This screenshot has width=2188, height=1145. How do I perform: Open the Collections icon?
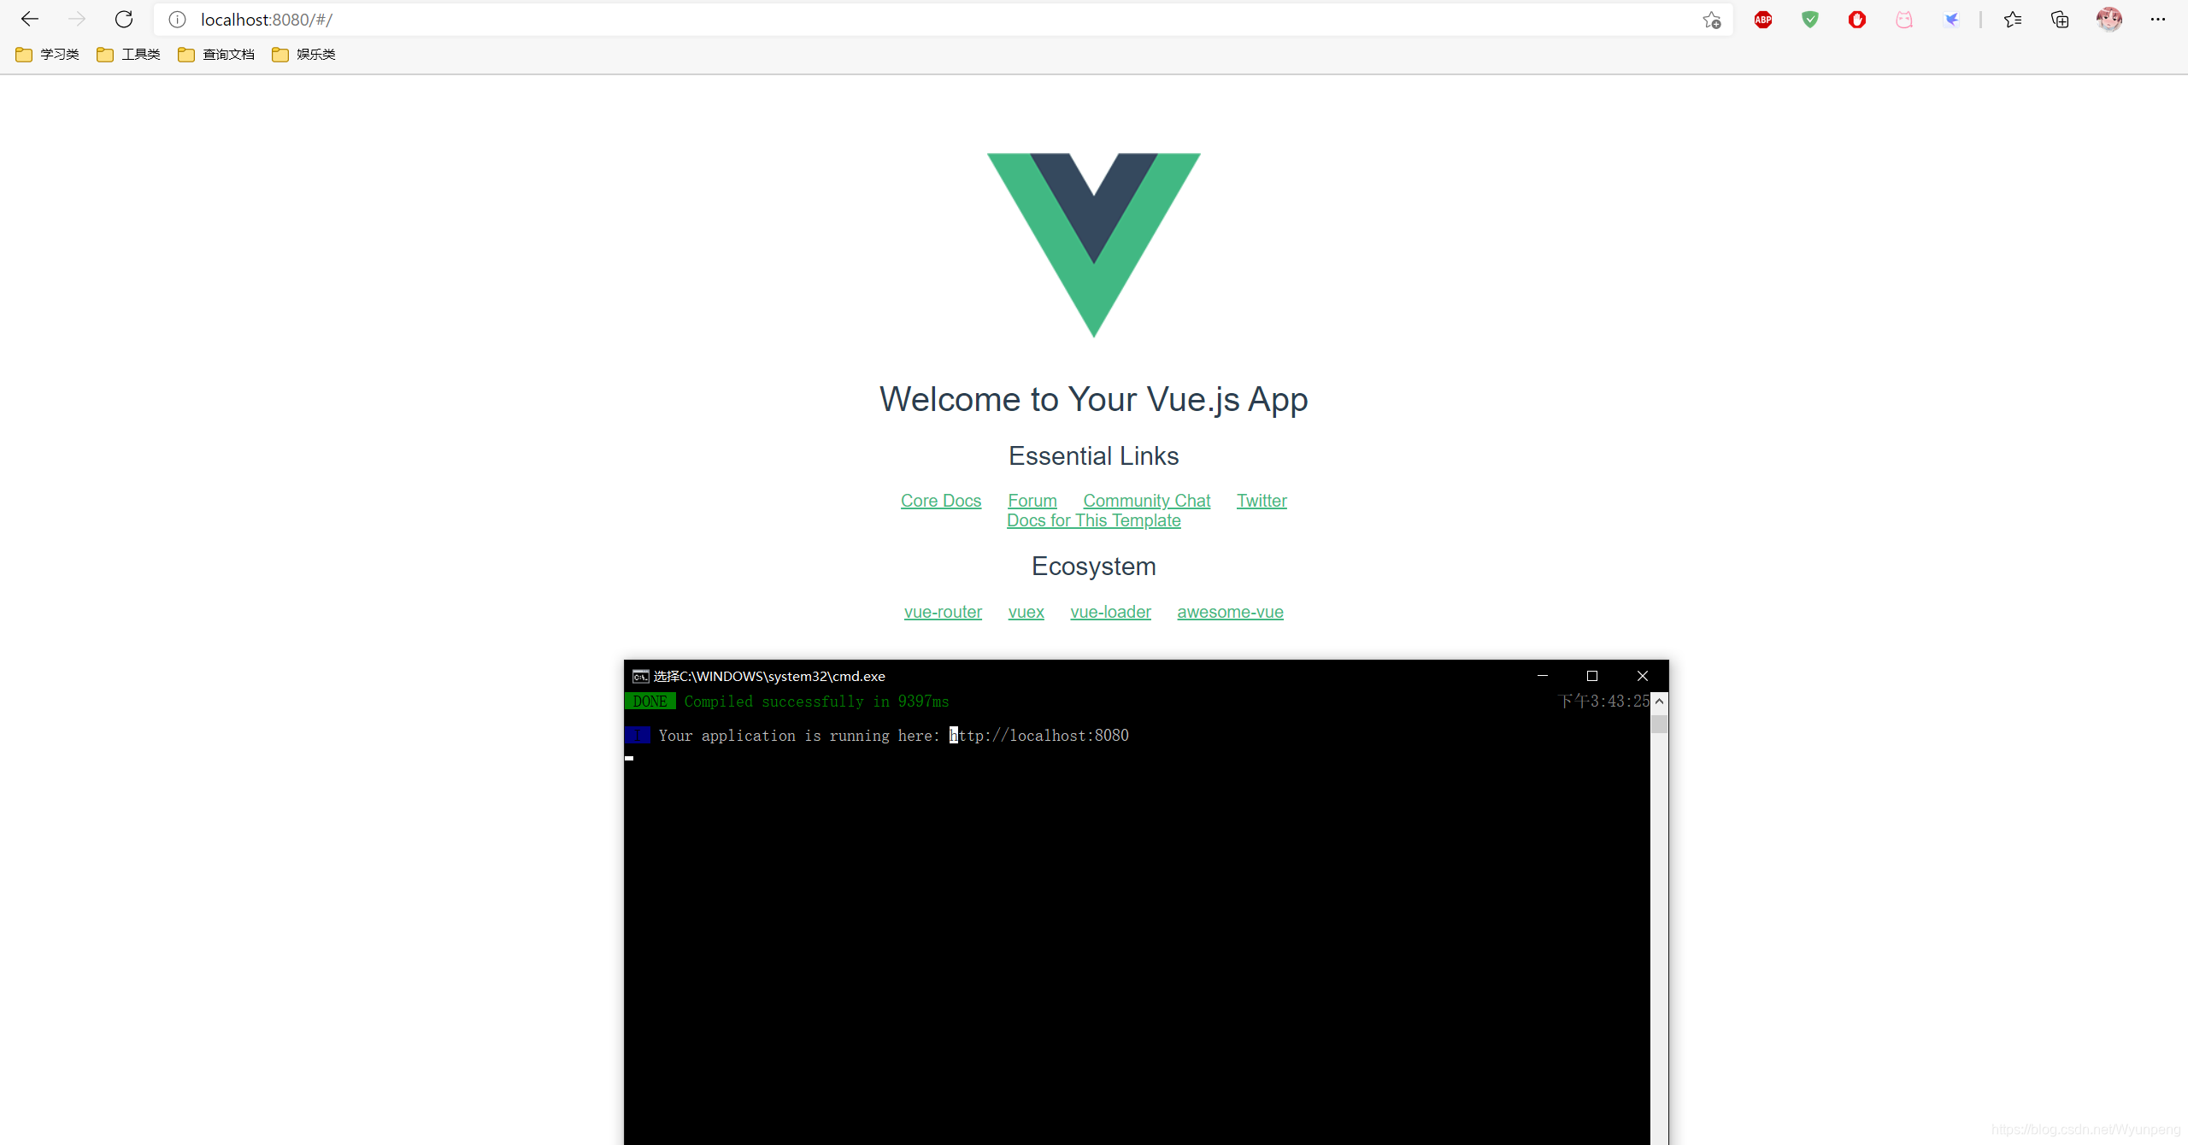[2060, 20]
